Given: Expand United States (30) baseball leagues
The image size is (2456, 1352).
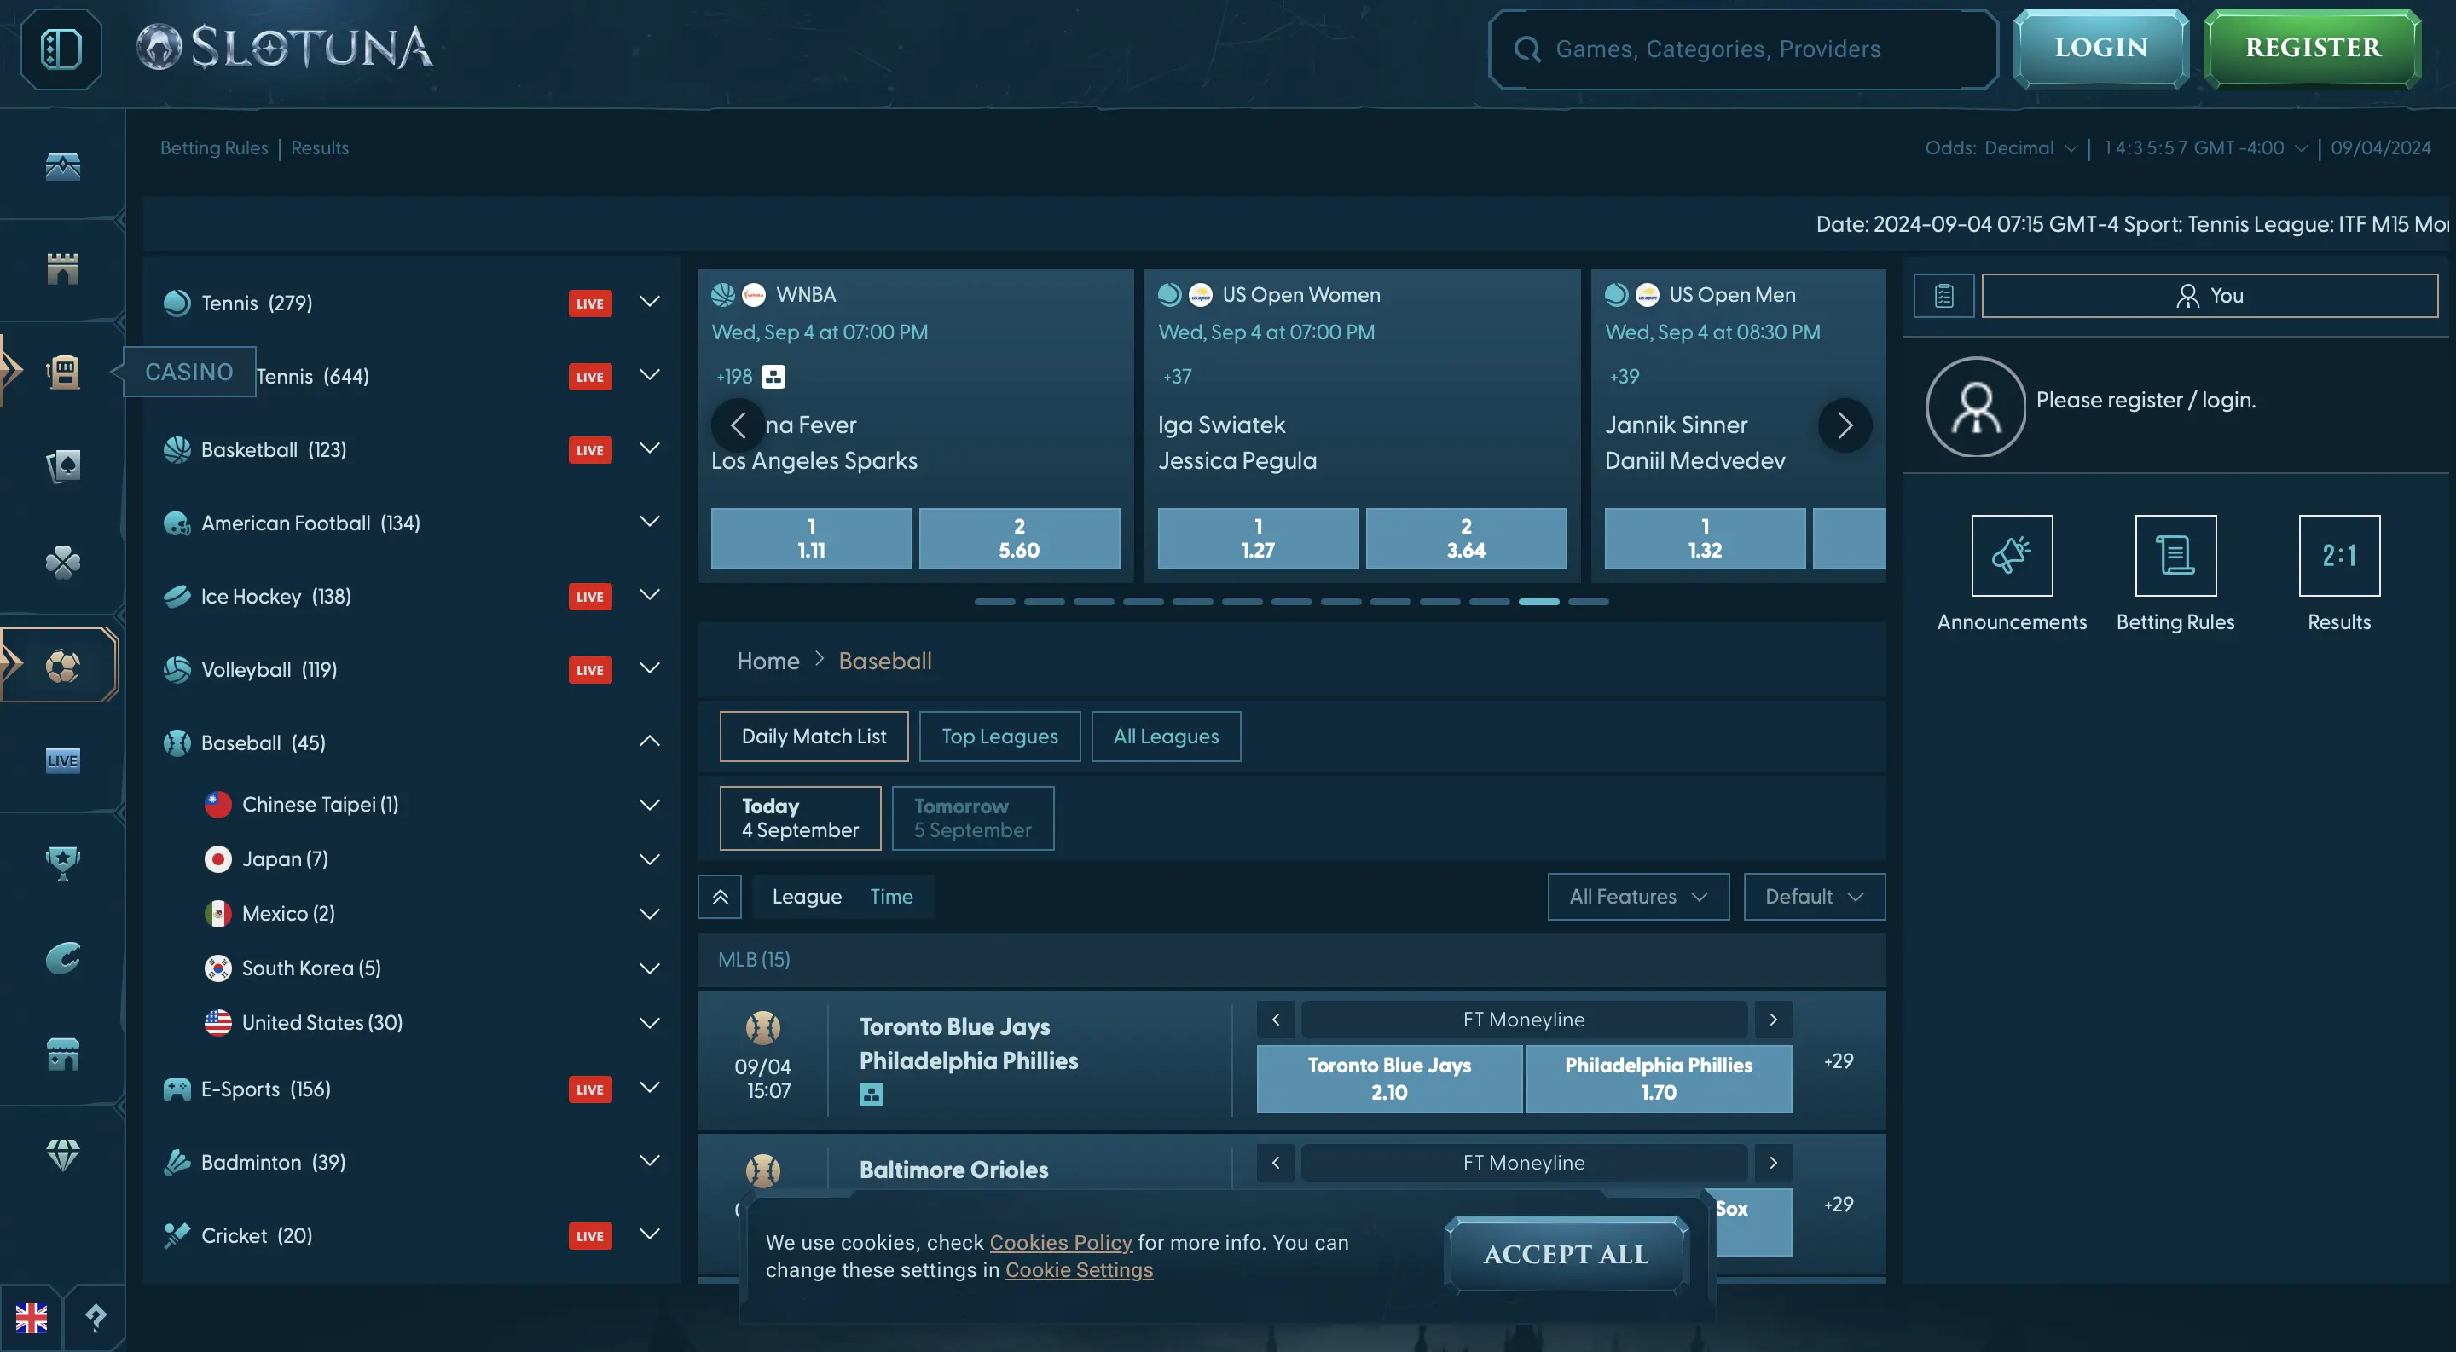Looking at the screenshot, I should (649, 1022).
